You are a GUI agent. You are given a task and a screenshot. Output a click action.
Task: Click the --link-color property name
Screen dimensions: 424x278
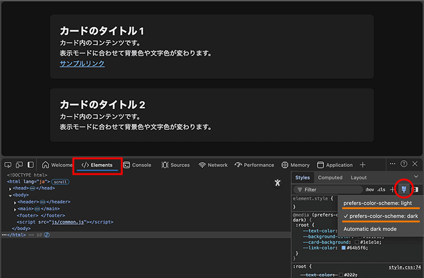pos(319,248)
